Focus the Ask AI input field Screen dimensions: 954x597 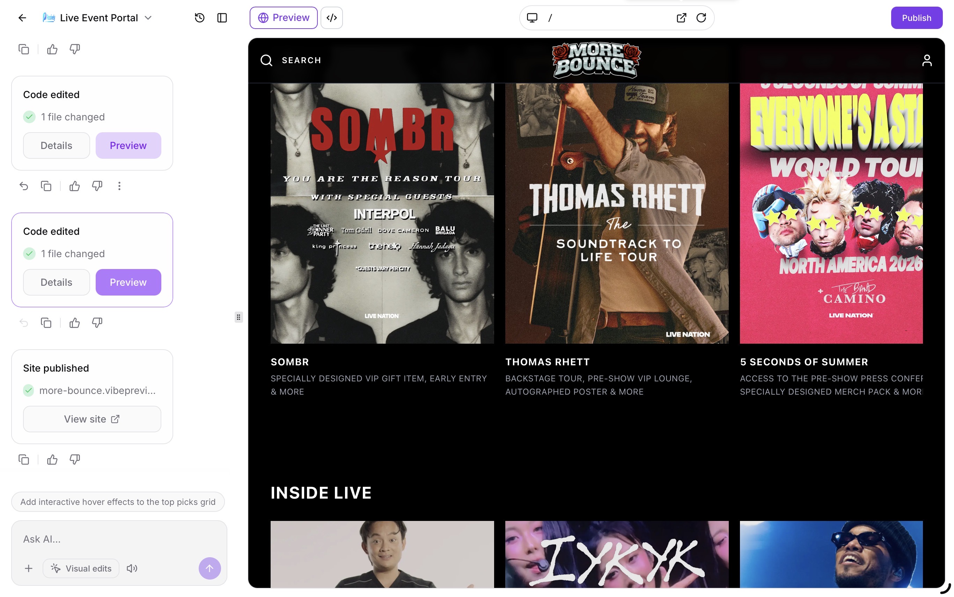coord(118,539)
